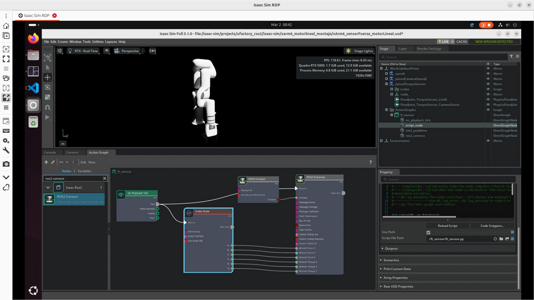Open the Utilities menu
This screenshot has width=534, height=300.
click(x=98, y=42)
